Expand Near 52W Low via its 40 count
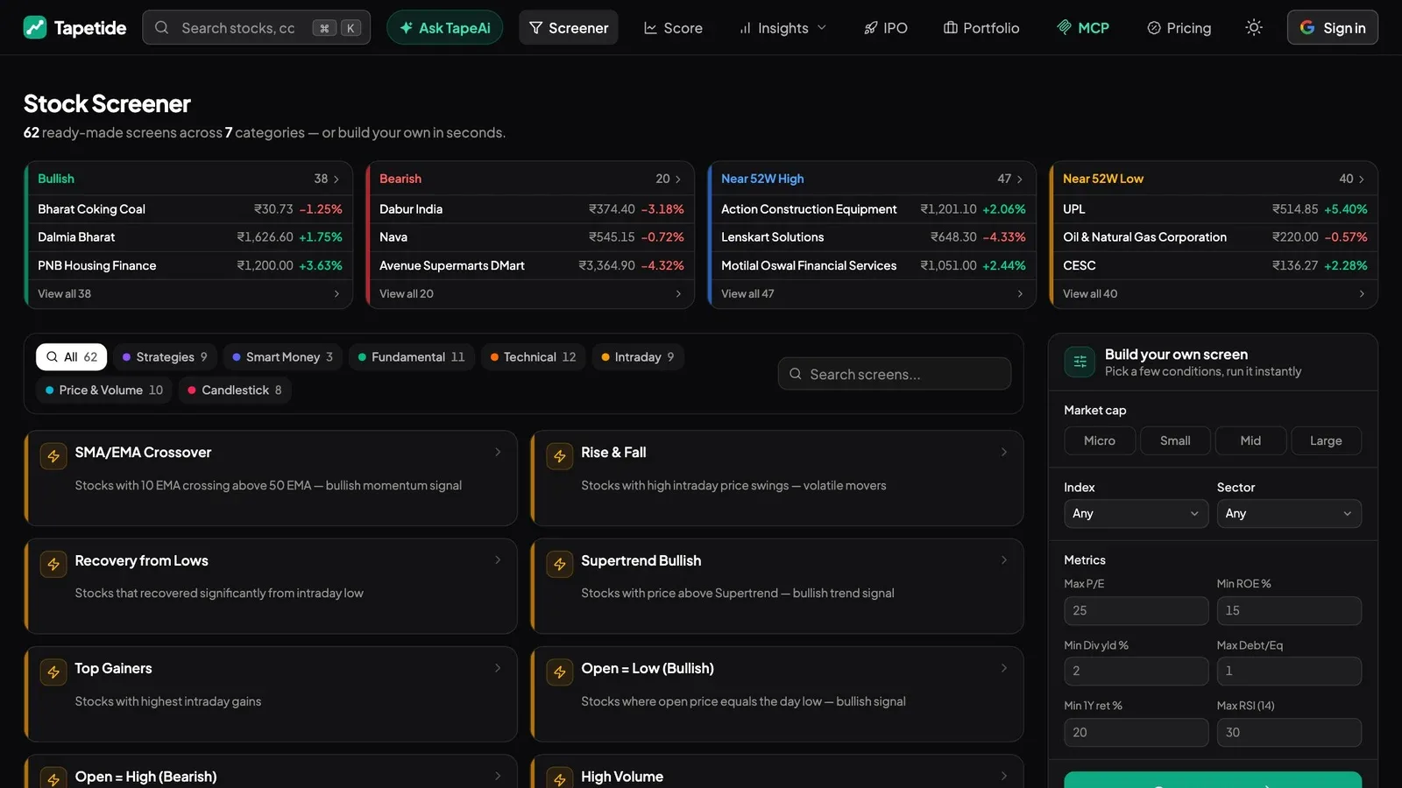Screen dimensions: 1402x788 1351,179
